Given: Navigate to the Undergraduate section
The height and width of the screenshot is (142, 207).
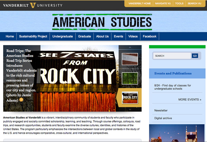Looking at the screenshot, I should (x=63, y=36).
